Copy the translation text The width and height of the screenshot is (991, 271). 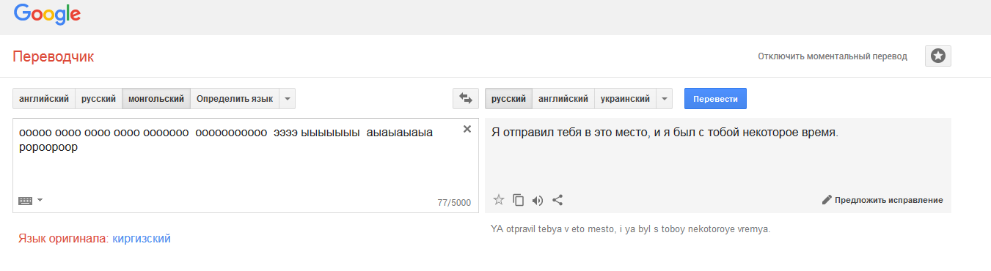point(519,199)
